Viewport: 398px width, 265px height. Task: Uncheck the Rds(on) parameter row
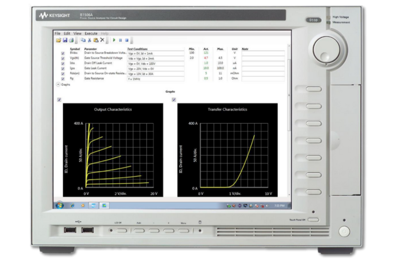click(63, 74)
